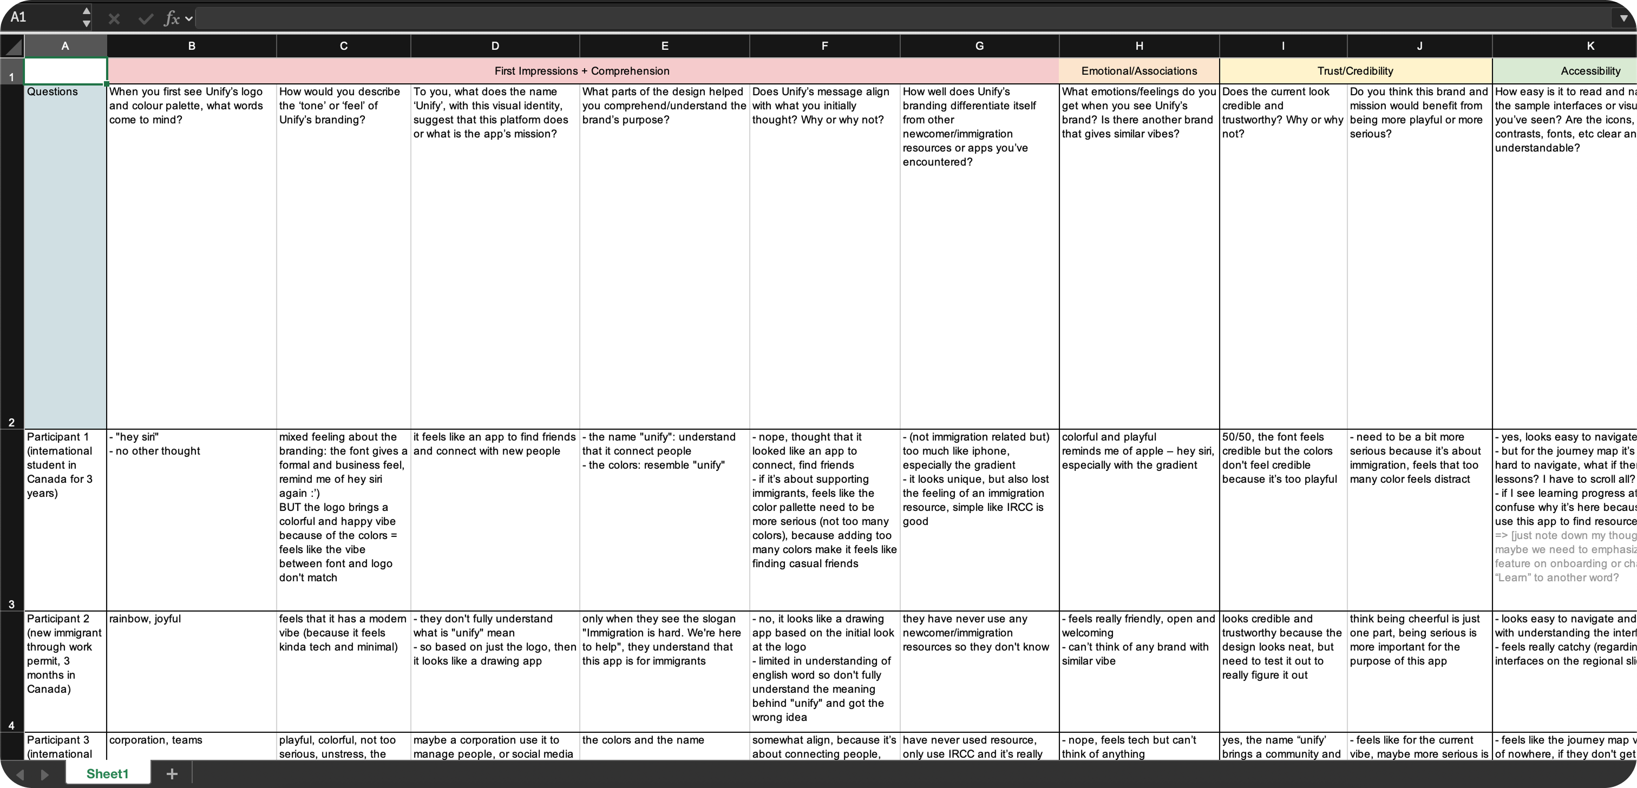Select column H header
The width and height of the screenshot is (1637, 788).
[x=1140, y=46]
